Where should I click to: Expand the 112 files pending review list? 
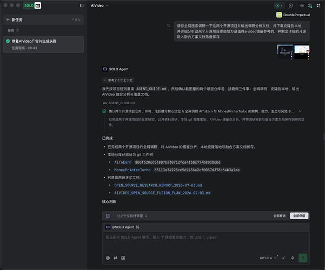pyautogui.click(x=132, y=216)
